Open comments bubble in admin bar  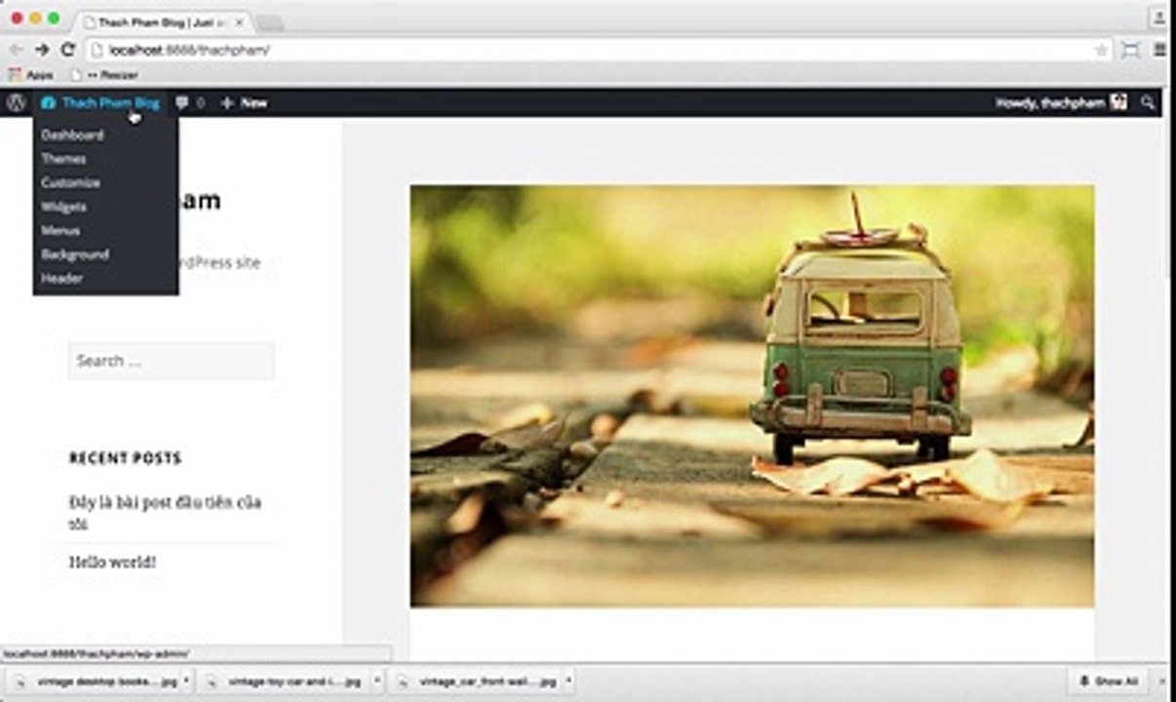(x=190, y=102)
